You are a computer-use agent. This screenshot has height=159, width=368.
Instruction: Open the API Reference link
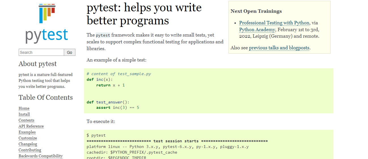click(31, 126)
